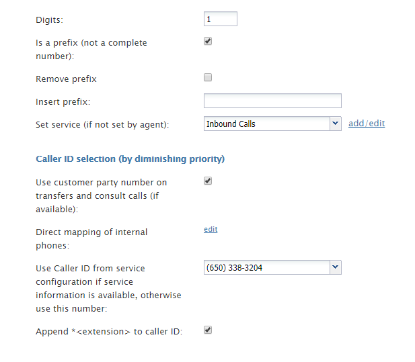Open the add/edit services link
The image size is (415, 362).
click(367, 124)
